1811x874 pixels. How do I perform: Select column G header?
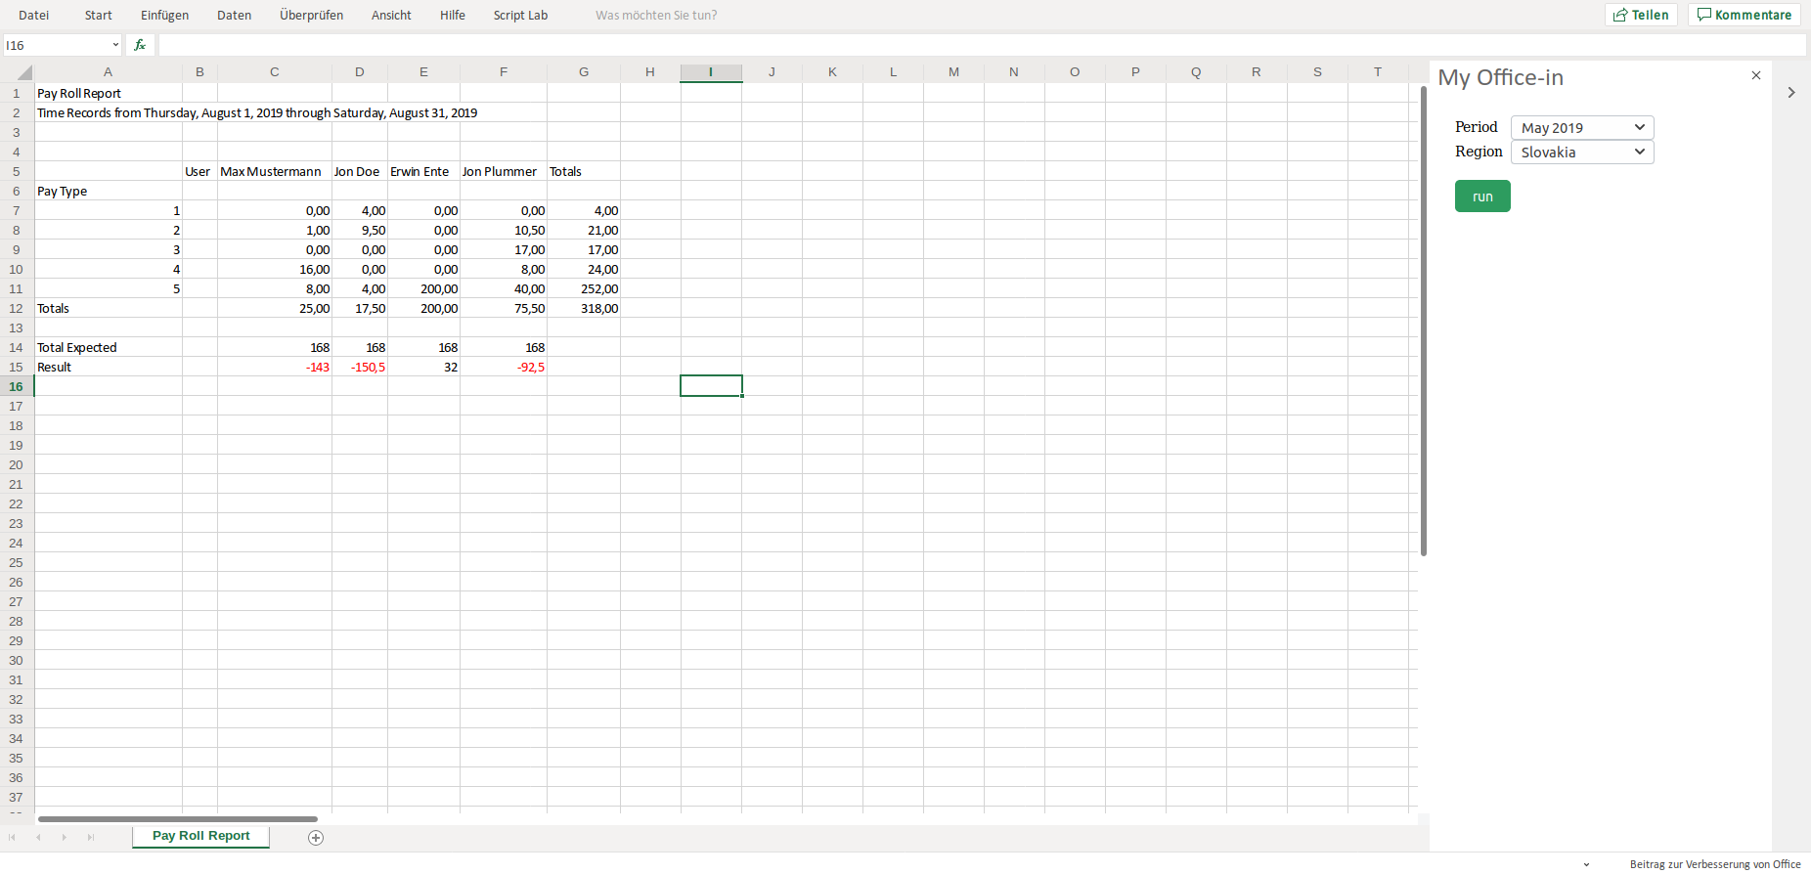[584, 72]
